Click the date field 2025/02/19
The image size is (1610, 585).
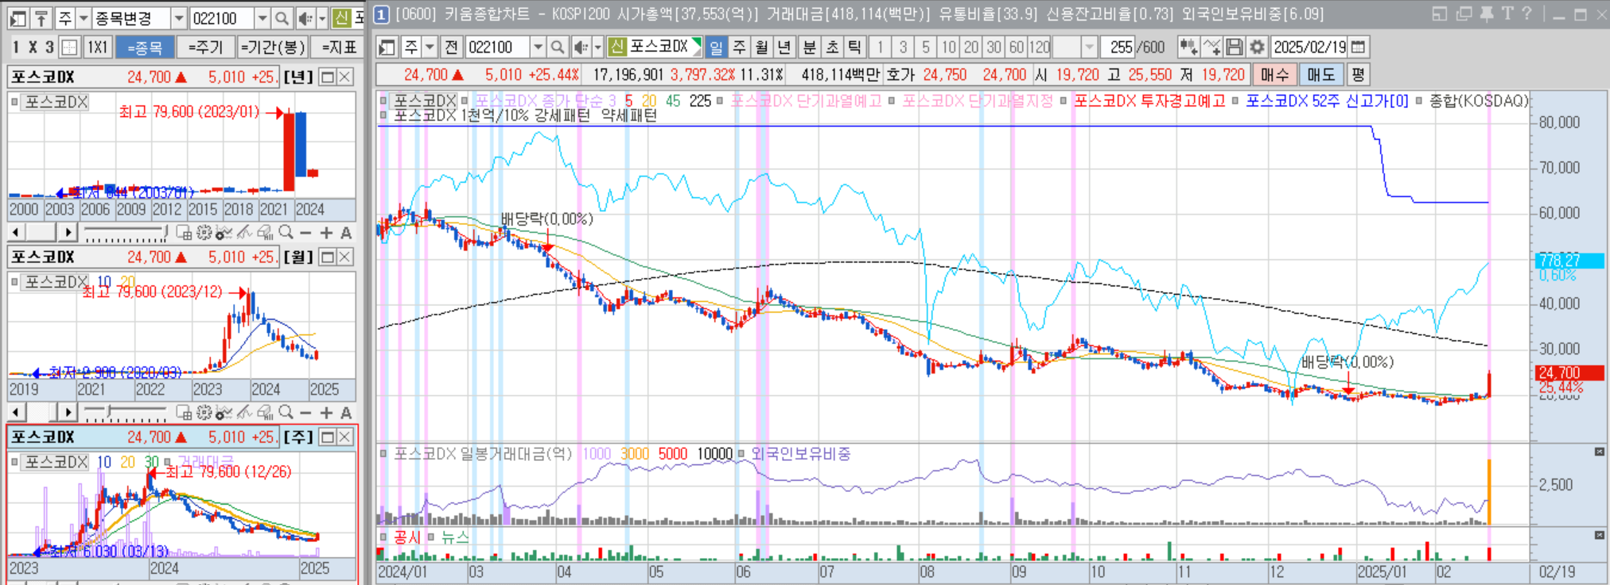pyautogui.click(x=1309, y=47)
